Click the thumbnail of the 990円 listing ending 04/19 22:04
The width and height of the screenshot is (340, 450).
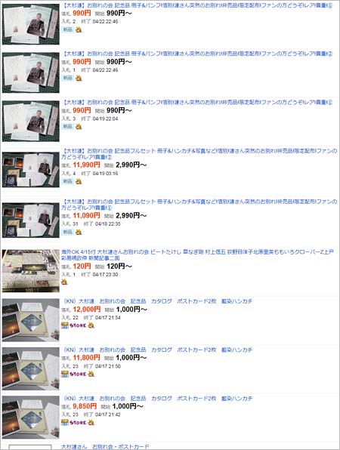coord(31,121)
